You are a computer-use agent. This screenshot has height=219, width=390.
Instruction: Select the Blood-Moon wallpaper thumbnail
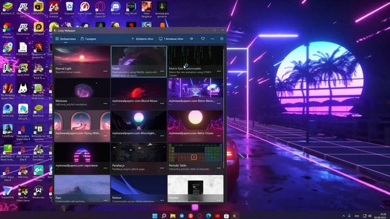[x=139, y=94]
